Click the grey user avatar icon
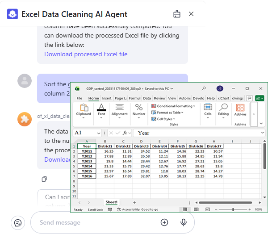This screenshot has width=268, height=238. click(25, 81)
